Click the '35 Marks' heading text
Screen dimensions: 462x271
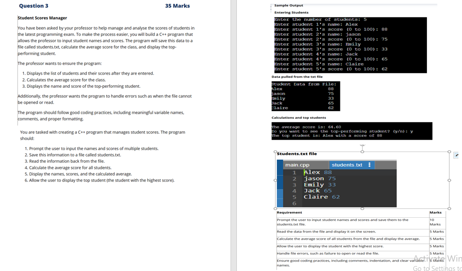point(178,6)
